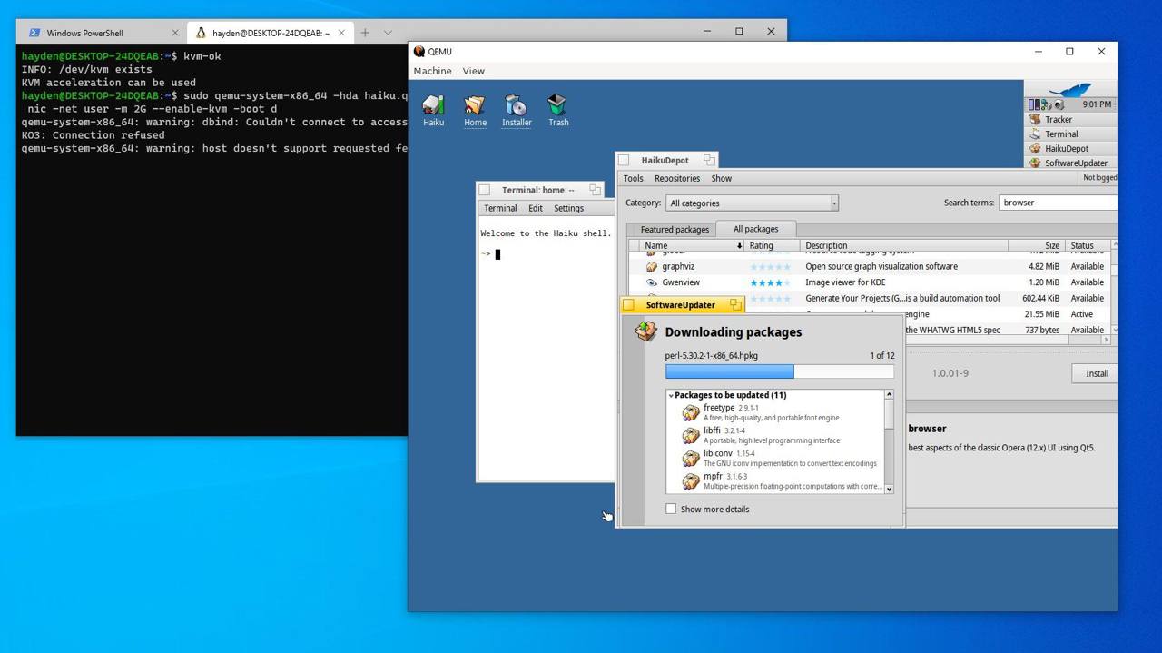Image resolution: width=1162 pixels, height=653 pixels.
Task: Open the Haiku Terminal Settings menu
Action: point(568,208)
